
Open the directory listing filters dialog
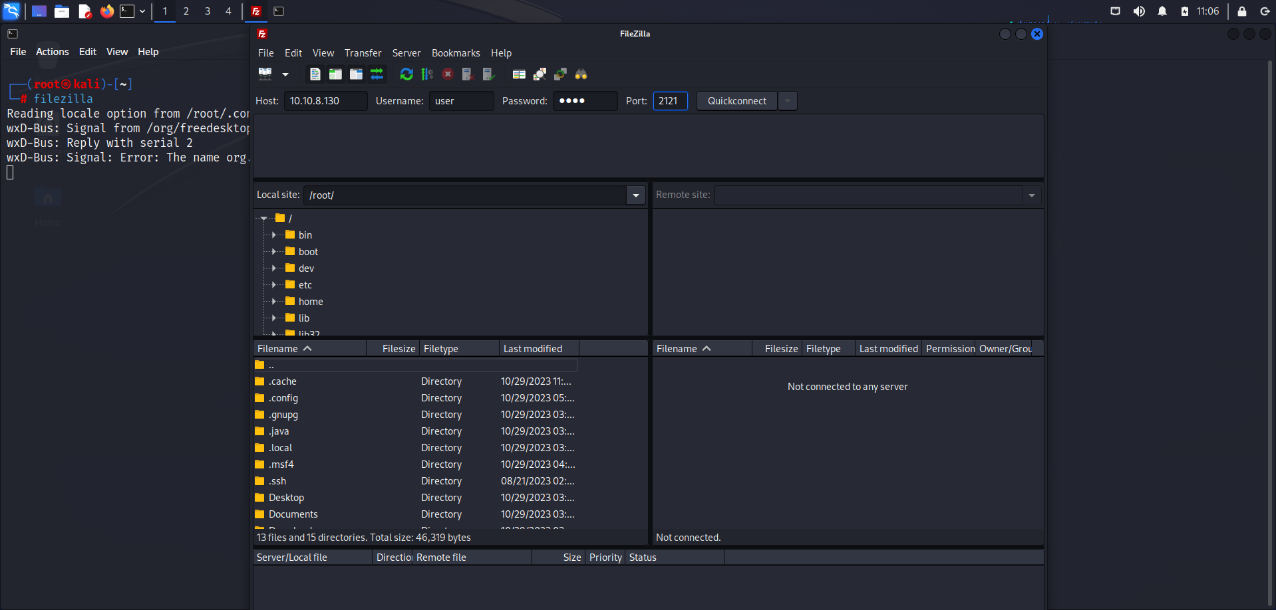(519, 74)
